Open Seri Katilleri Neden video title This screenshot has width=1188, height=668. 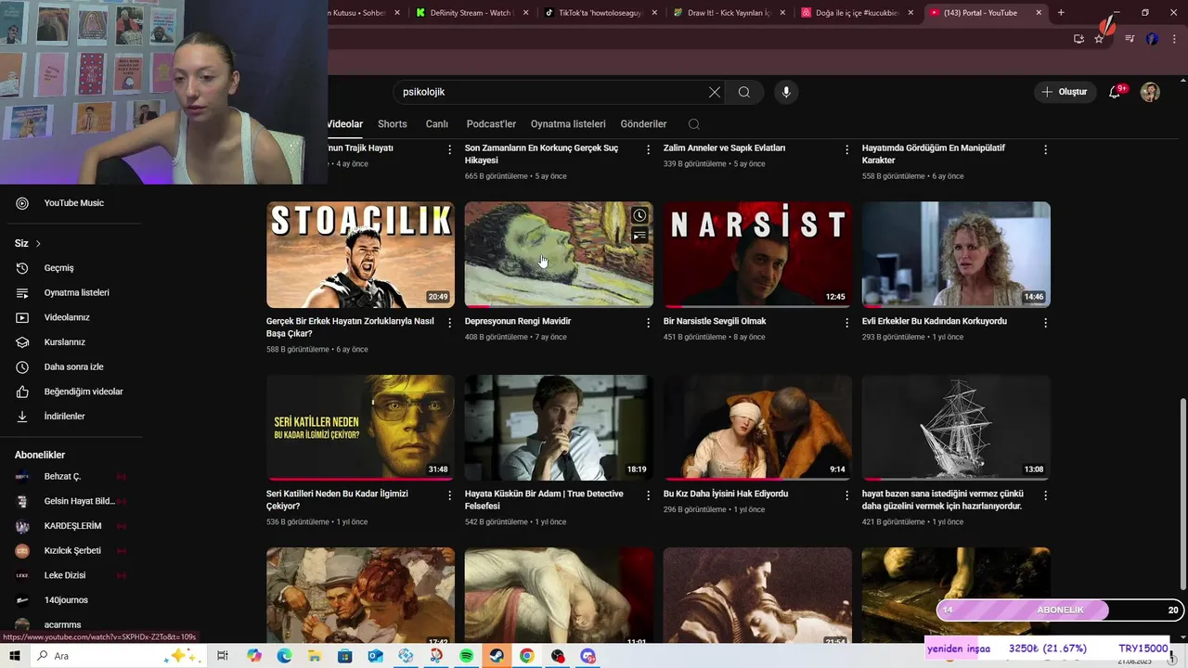coord(337,500)
